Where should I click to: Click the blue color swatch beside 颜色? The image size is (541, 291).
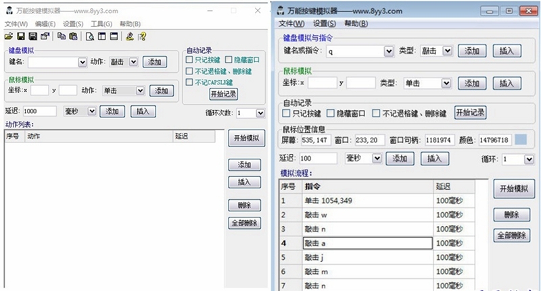(521, 140)
